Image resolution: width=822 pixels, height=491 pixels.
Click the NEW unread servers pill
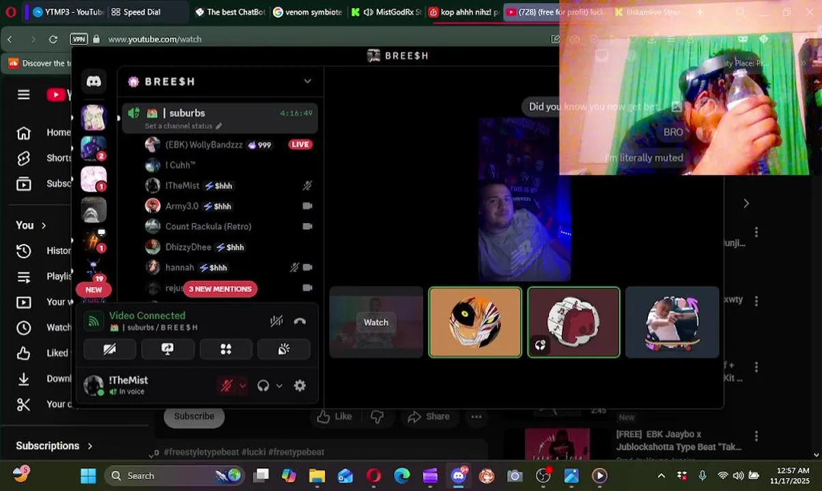[94, 290]
